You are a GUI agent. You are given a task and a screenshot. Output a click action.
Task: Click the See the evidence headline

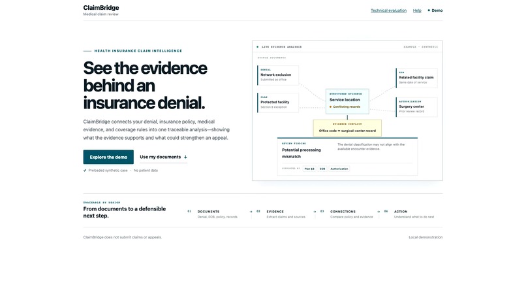coord(146,86)
